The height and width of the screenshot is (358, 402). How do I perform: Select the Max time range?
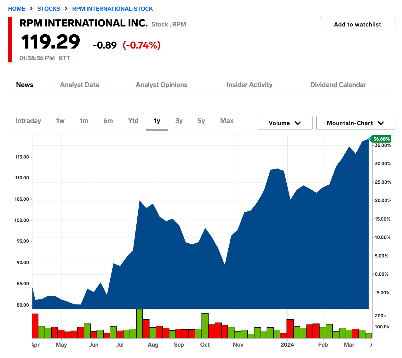click(x=227, y=121)
